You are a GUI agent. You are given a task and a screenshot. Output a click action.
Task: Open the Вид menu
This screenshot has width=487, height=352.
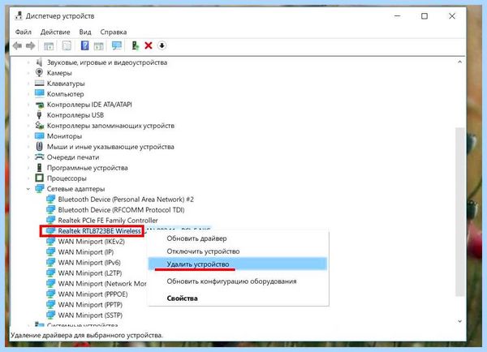(x=85, y=32)
